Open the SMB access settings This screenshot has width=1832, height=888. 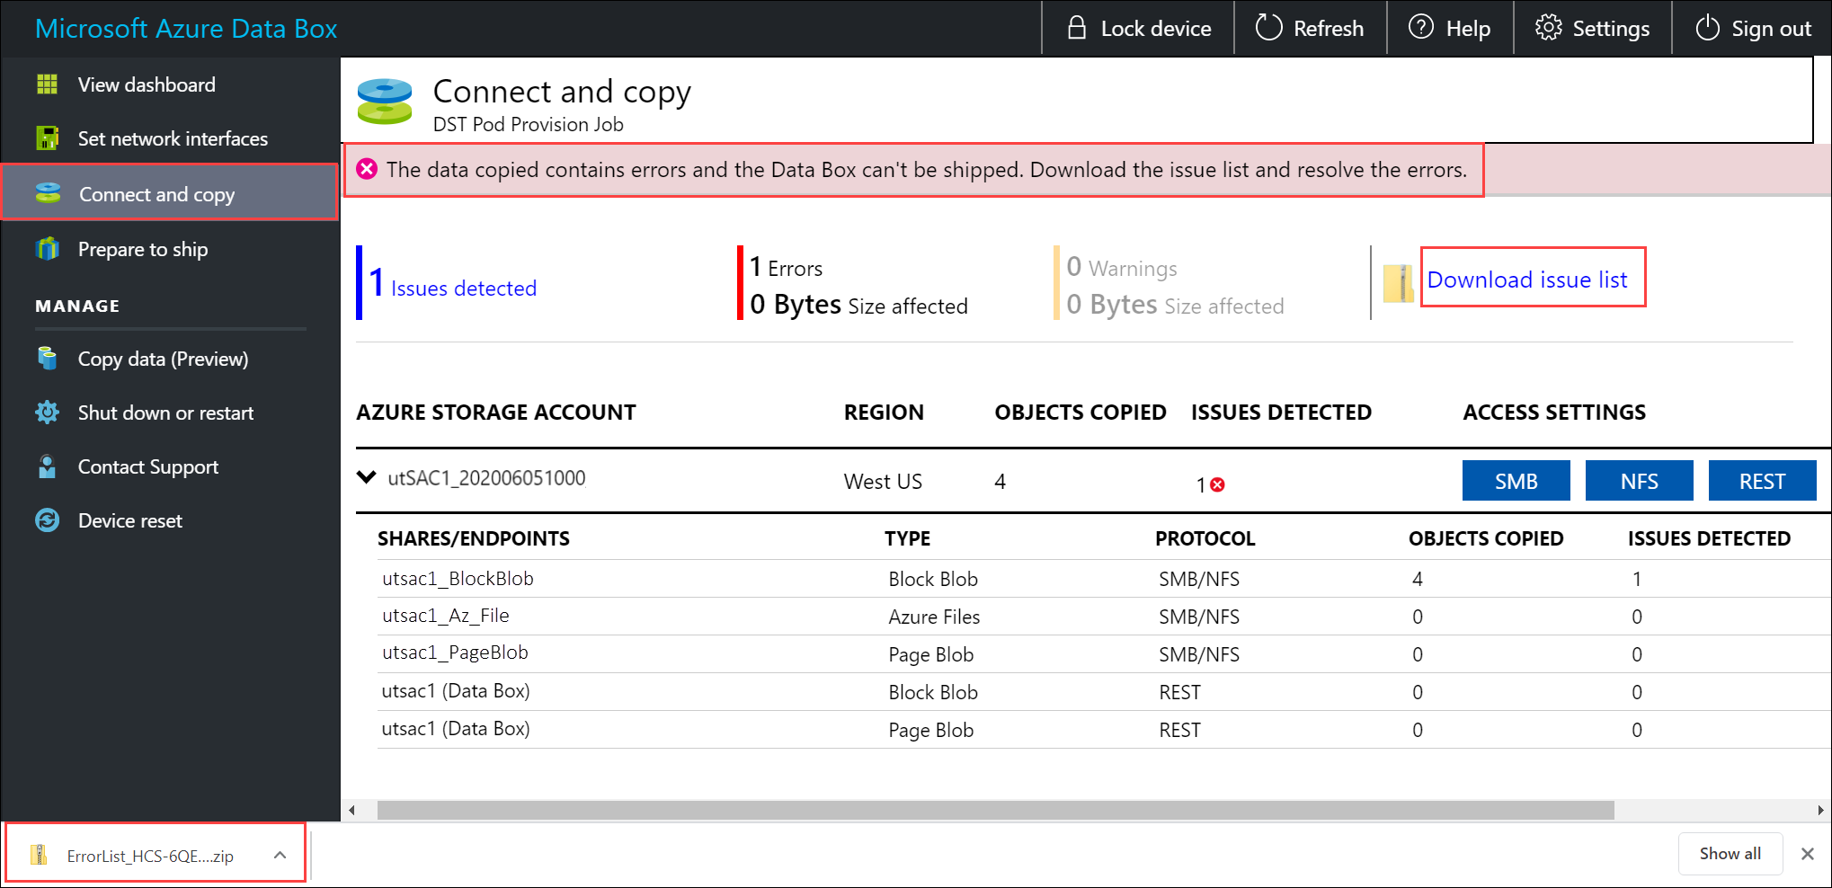point(1516,480)
